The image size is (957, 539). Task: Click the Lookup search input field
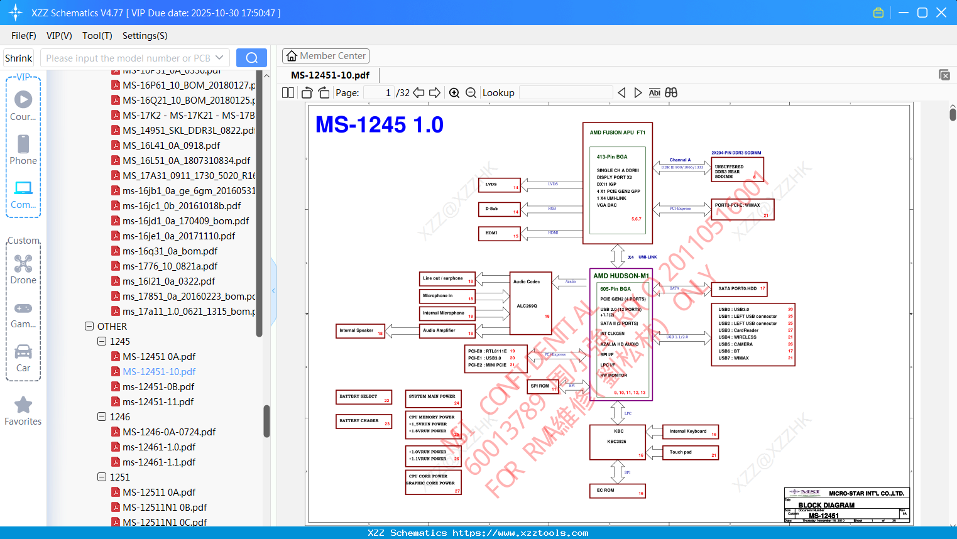(566, 93)
